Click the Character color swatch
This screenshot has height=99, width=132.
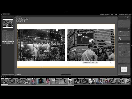126,48
